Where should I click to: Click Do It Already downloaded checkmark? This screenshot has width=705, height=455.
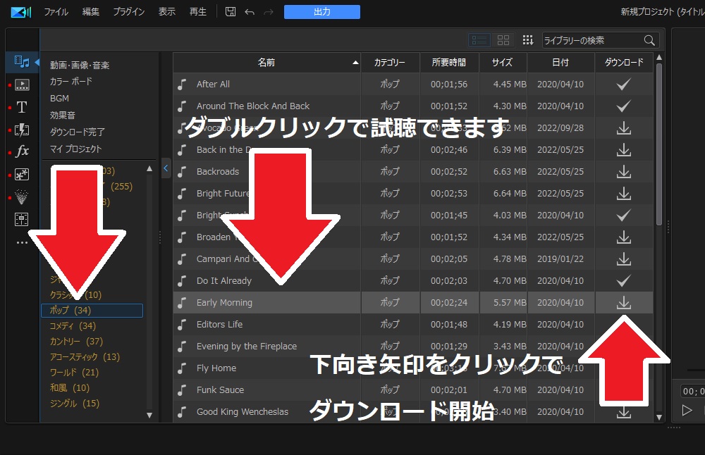[624, 281]
